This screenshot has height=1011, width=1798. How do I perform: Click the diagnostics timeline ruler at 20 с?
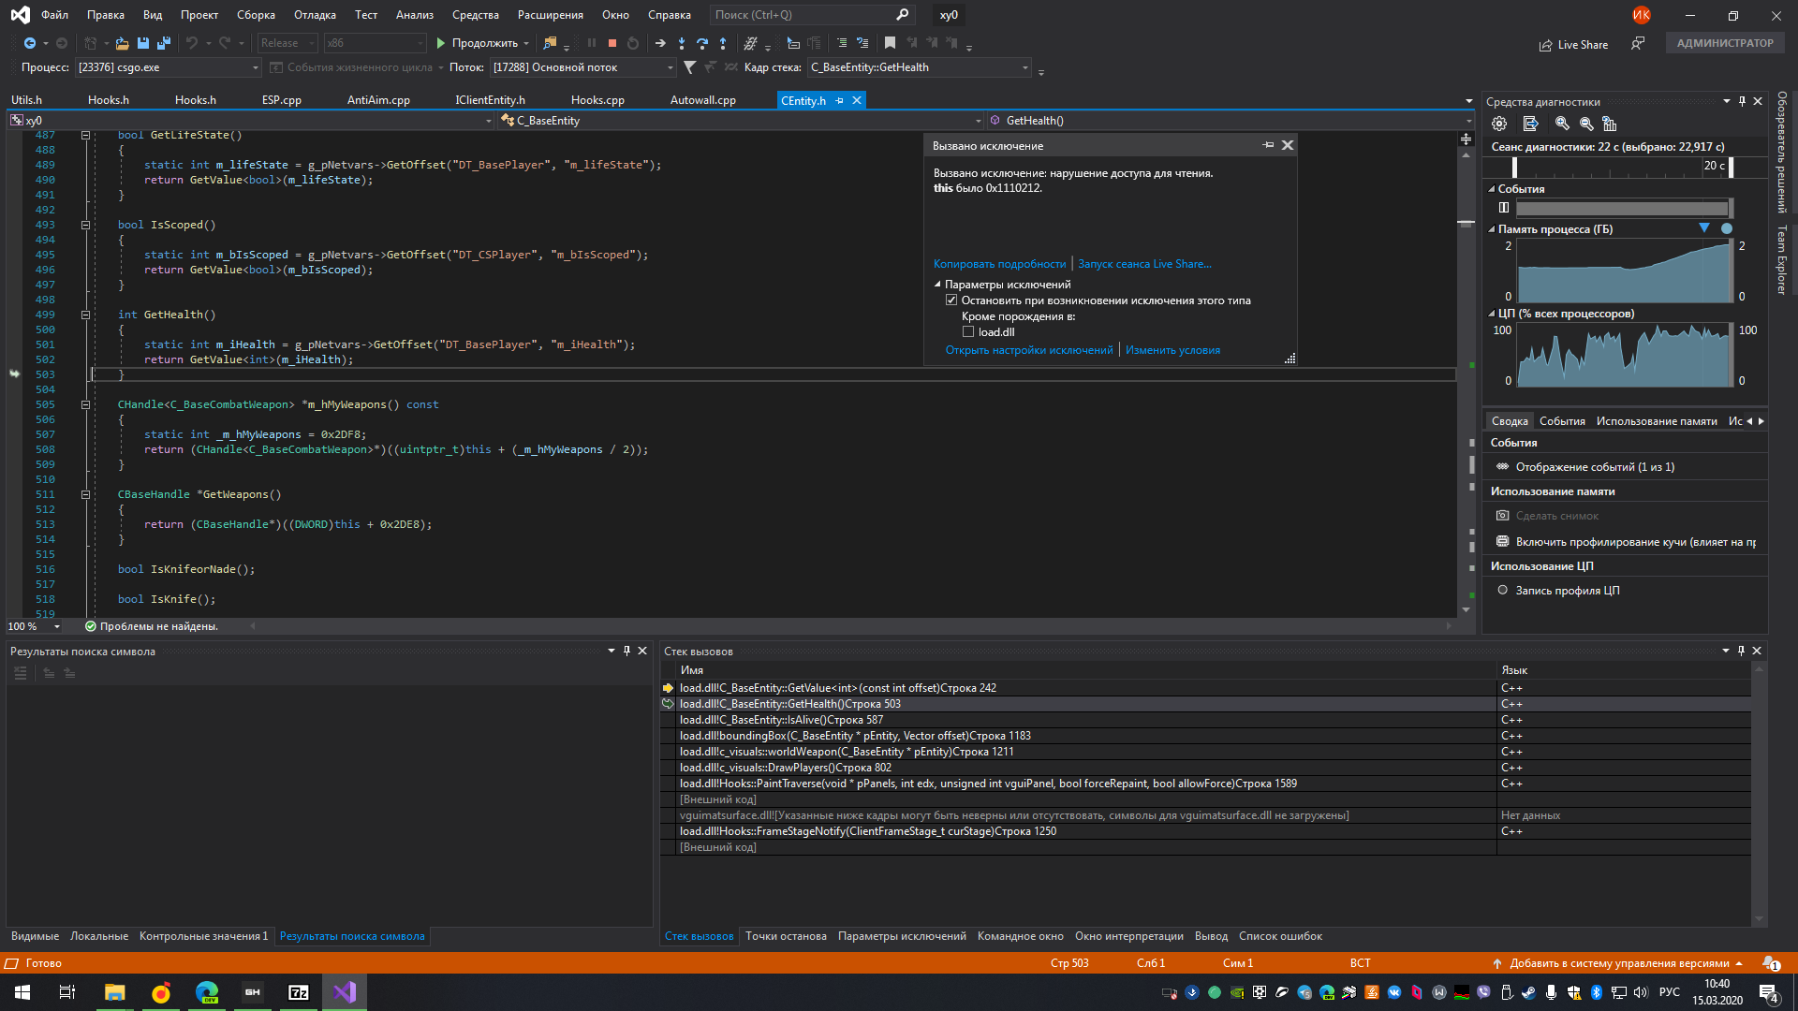[x=1714, y=166]
